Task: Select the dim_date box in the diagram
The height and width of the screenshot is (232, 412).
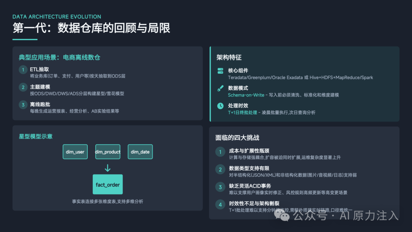Action: point(140,151)
